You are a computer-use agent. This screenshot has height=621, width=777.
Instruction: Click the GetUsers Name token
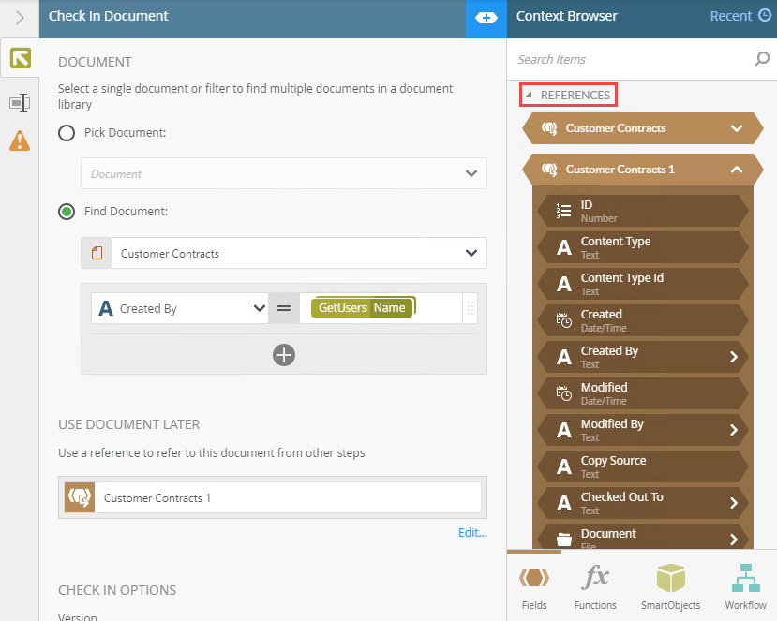[363, 307]
